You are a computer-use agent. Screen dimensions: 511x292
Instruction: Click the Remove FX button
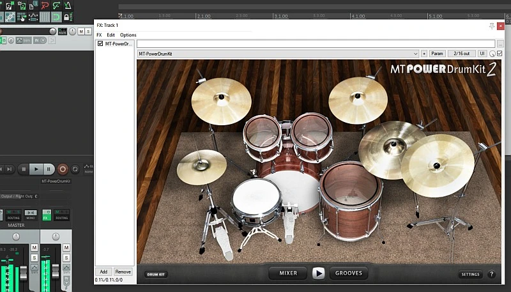(x=123, y=272)
